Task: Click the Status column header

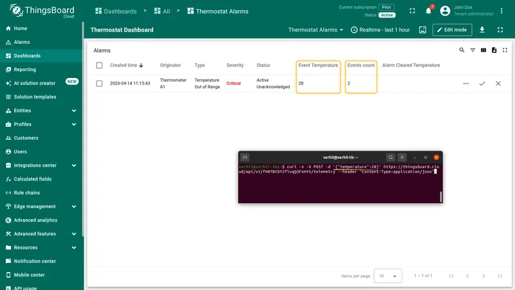Action: pyautogui.click(x=263, y=66)
